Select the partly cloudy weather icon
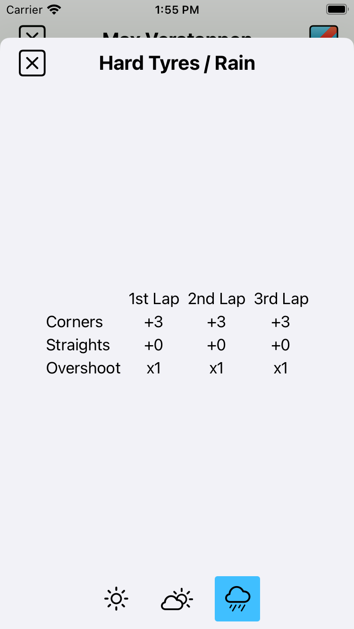 click(x=177, y=599)
